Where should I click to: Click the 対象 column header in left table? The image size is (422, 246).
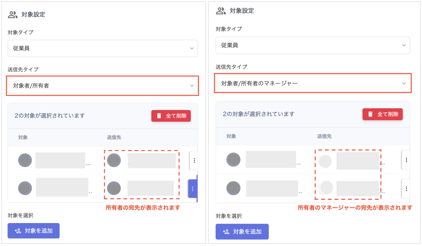[x=23, y=137]
